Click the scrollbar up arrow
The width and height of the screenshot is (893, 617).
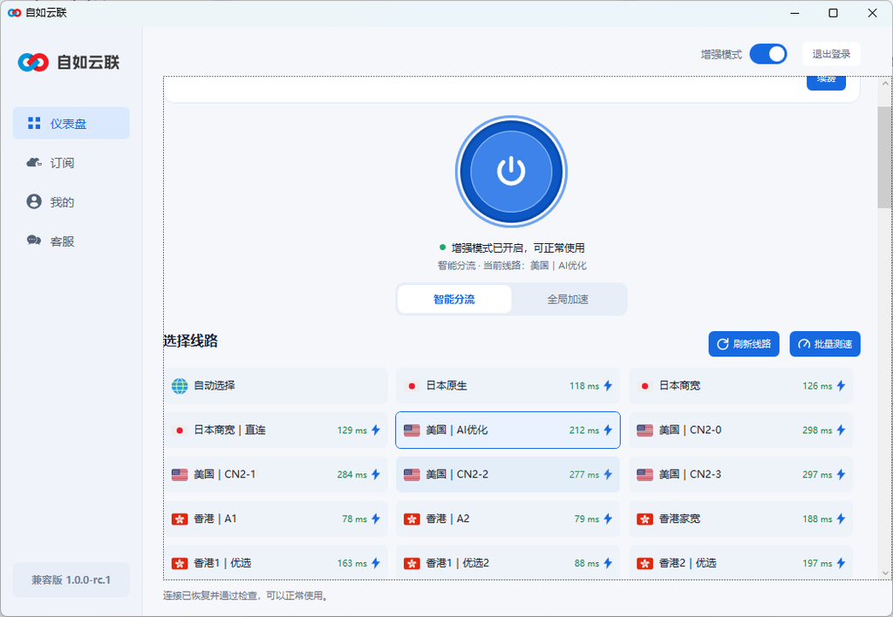(884, 84)
